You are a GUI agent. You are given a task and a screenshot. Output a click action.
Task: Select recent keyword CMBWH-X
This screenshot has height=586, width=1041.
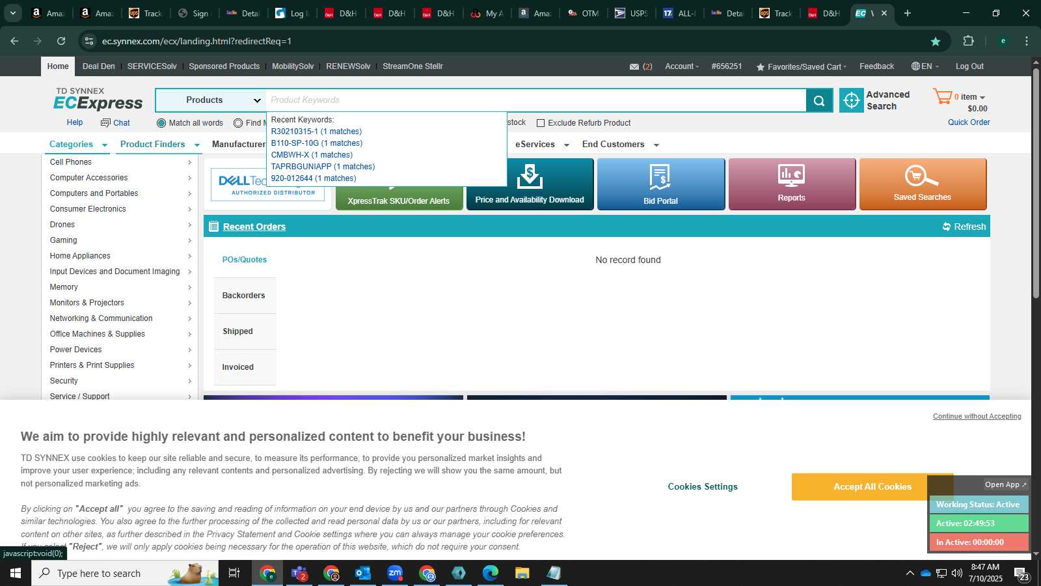pos(312,155)
